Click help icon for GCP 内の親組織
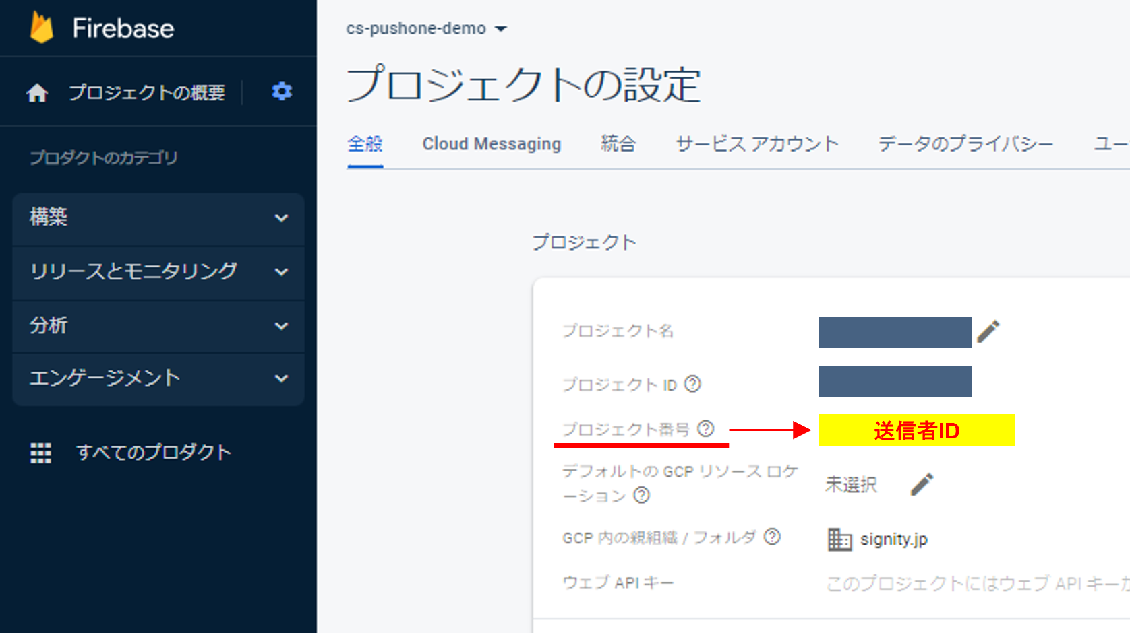The height and width of the screenshot is (633, 1130). (773, 537)
